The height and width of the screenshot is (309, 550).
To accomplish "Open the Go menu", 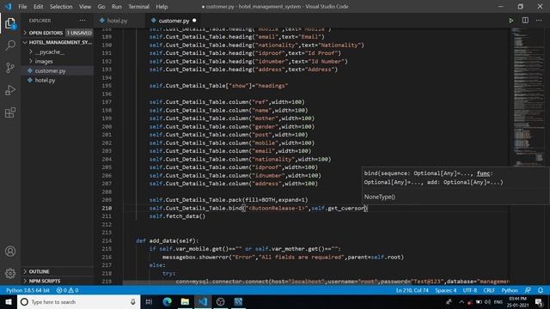I will pyautogui.click(x=101, y=7).
